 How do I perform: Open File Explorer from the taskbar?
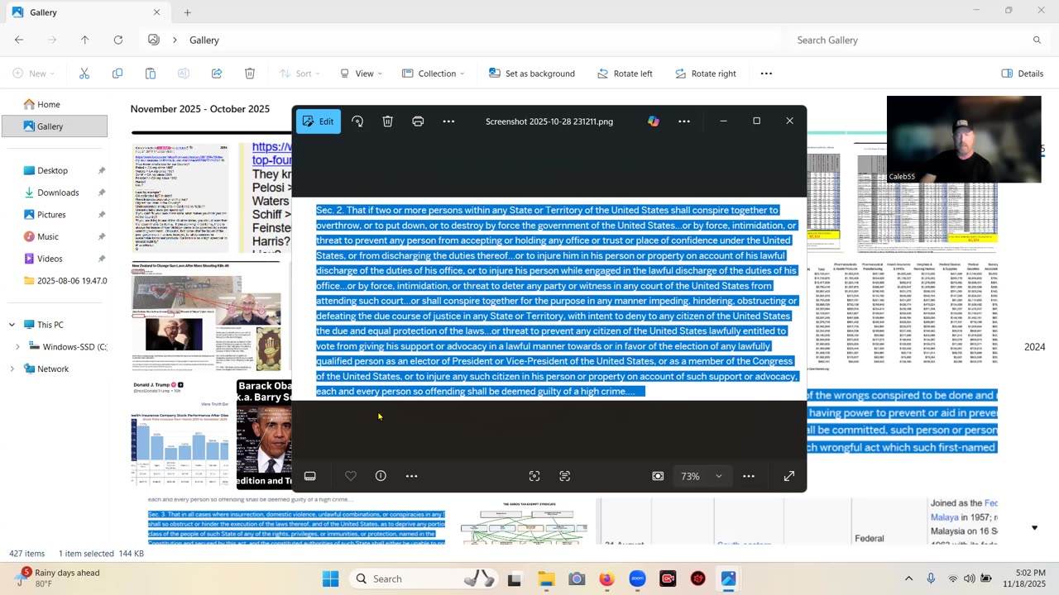coord(546,578)
